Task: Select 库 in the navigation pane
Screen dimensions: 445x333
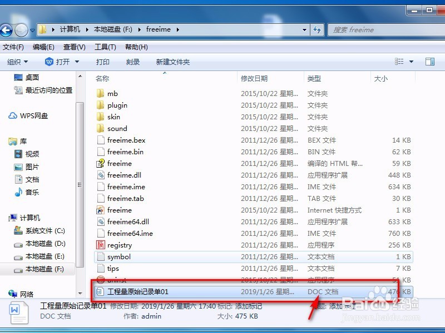Action: pos(18,141)
